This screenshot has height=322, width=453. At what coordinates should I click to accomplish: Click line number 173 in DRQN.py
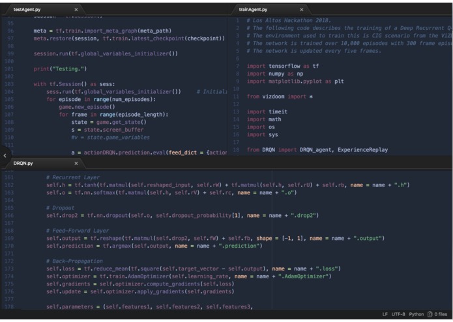point(9,269)
